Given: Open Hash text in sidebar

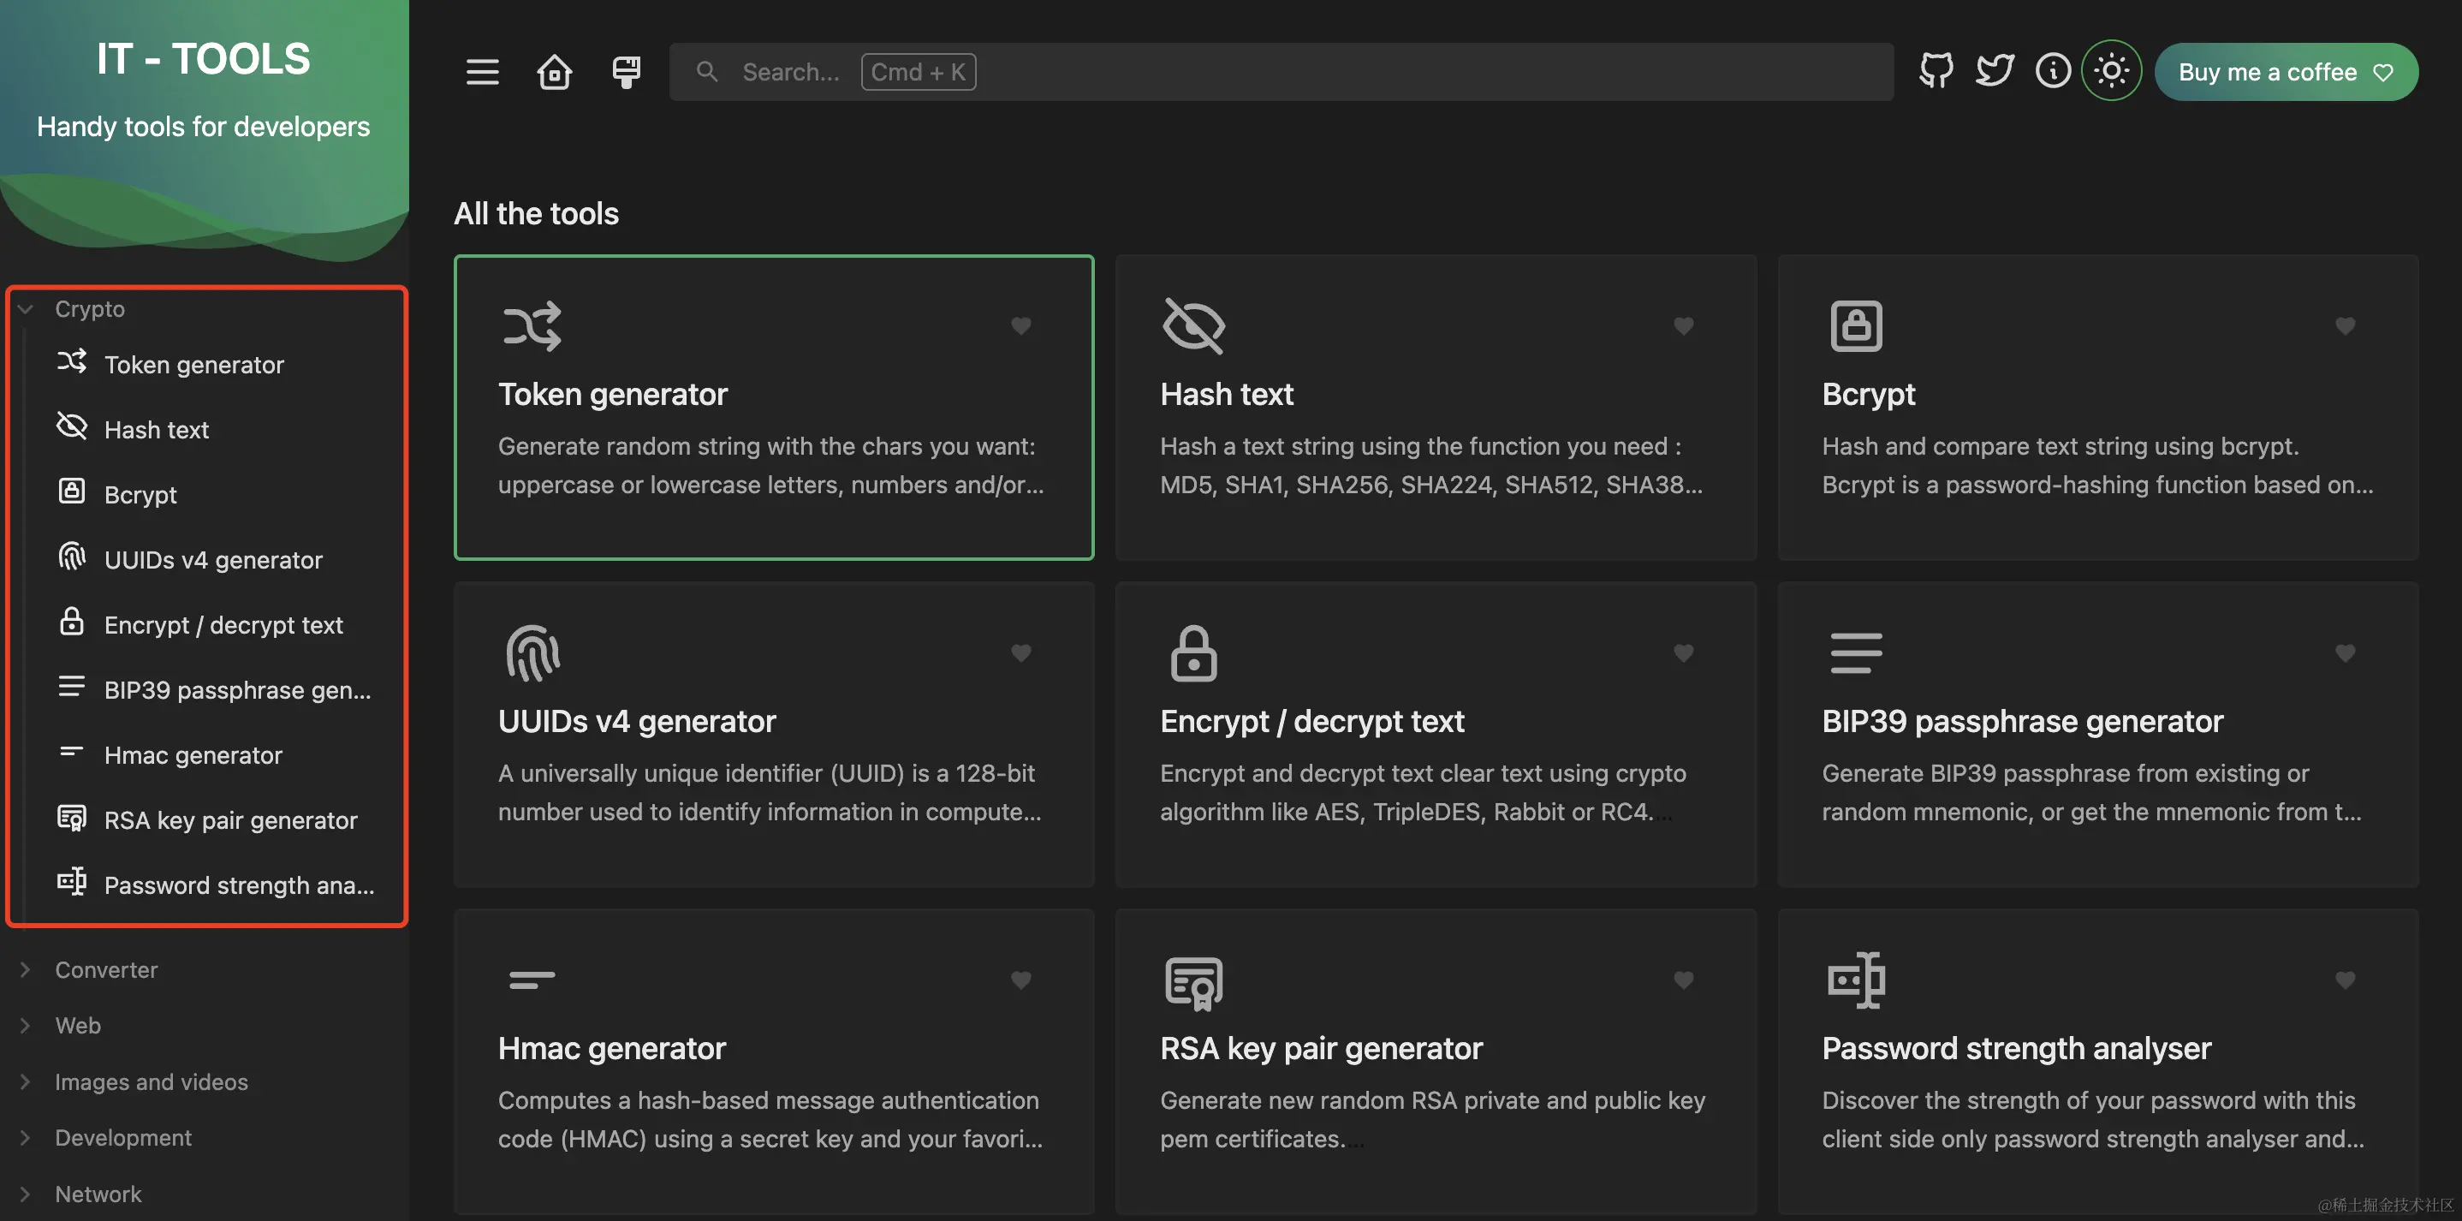Looking at the screenshot, I should click(x=157, y=429).
